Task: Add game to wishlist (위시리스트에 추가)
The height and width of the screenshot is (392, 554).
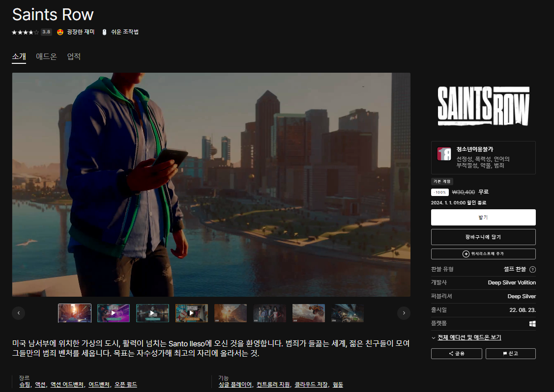Action: point(483,254)
